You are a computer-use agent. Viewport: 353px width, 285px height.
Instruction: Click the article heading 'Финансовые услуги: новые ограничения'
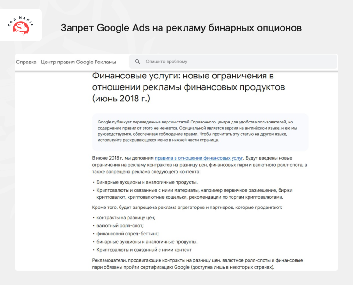pyautogui.click(x=188, y=87)
